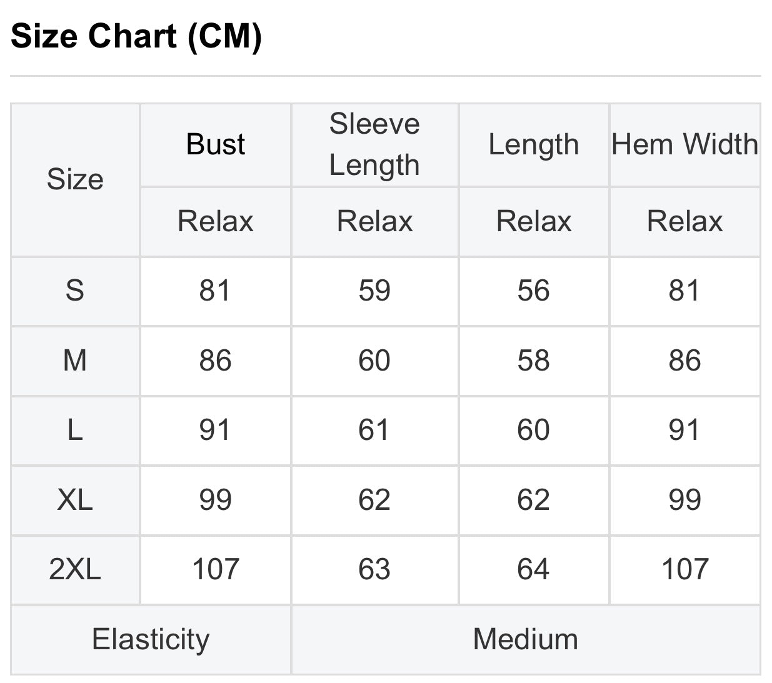Select sleeve length value 63
The image size is (772, 683).
pyautogui.click(x=374, y=569)
